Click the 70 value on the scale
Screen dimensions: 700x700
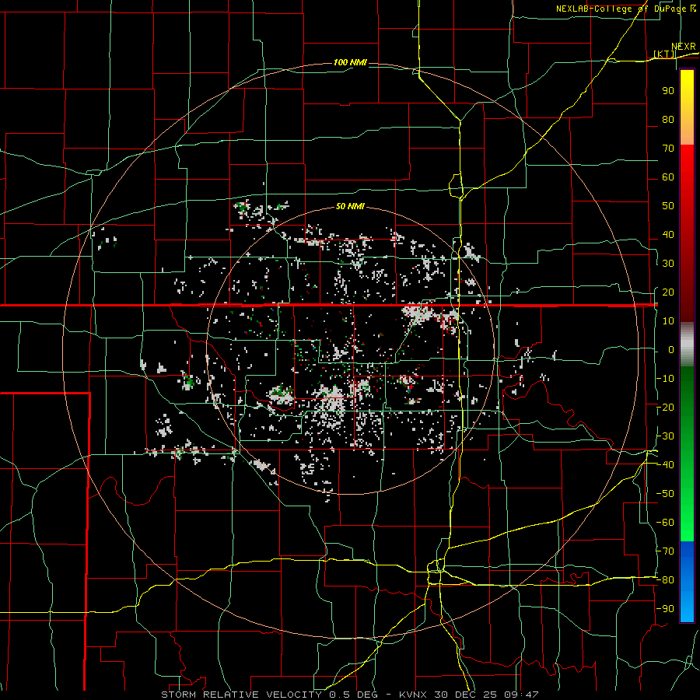point(668,149)
